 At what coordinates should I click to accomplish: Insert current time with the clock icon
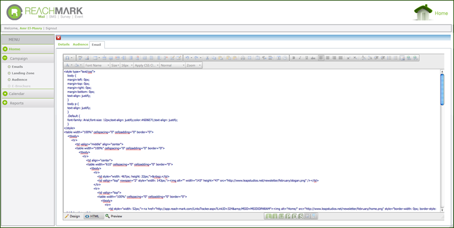tap(285, 58)
